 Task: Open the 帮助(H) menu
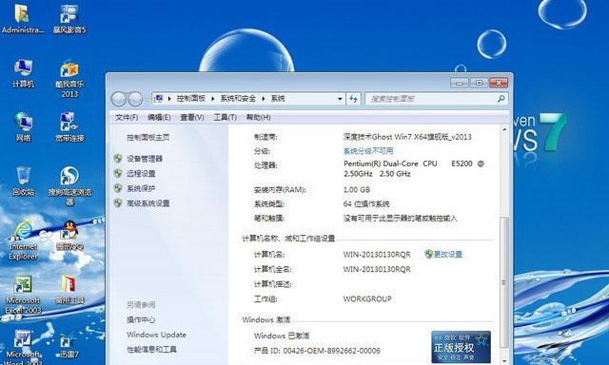258,117
